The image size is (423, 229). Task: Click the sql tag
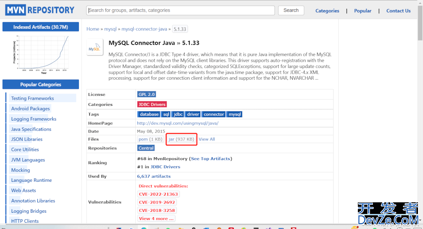pyautogui.click(x=166, y=114)
